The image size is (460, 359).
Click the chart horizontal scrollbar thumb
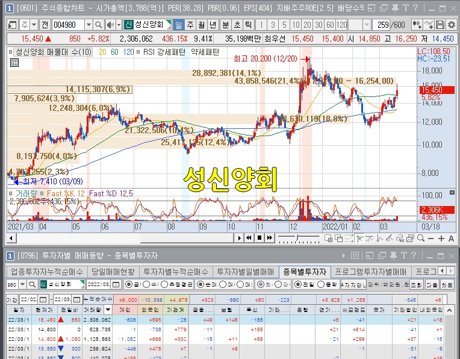(187, 238)
